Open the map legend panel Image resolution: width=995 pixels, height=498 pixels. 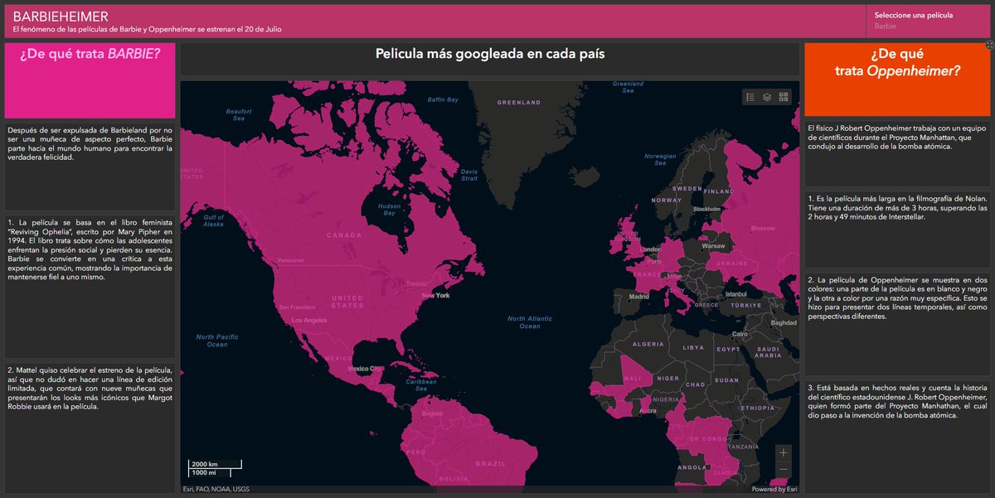750,97
